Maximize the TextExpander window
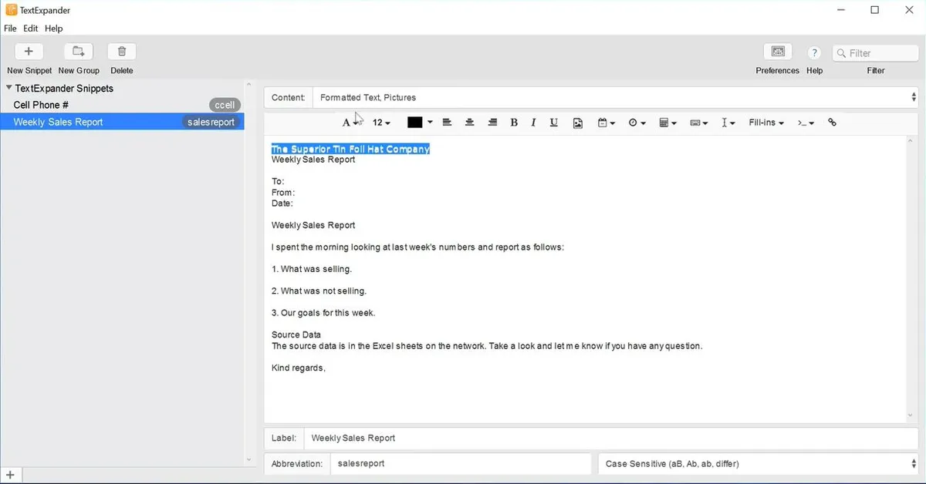 click(x=875, y=10)
